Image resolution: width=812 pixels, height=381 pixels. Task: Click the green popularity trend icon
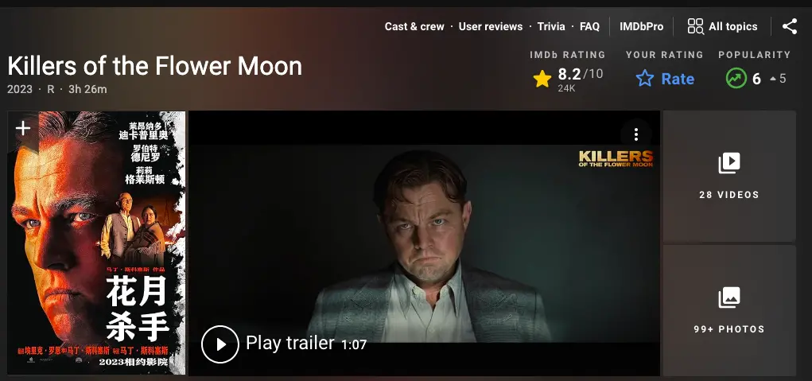(736, 79)
